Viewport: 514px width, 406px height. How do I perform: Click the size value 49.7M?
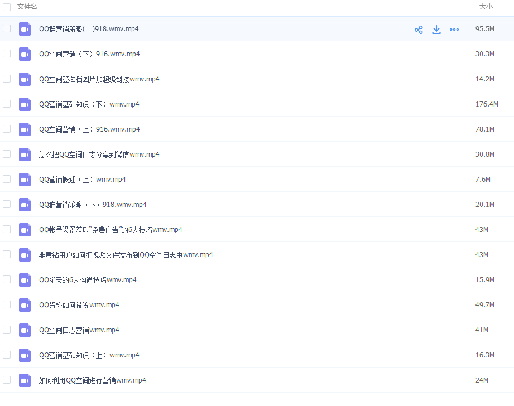click(x=485, y=305)
